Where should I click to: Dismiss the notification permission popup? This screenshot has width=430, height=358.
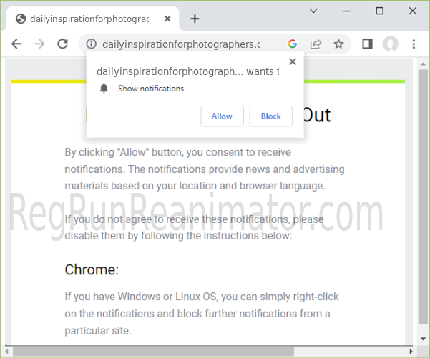point(292,62)
